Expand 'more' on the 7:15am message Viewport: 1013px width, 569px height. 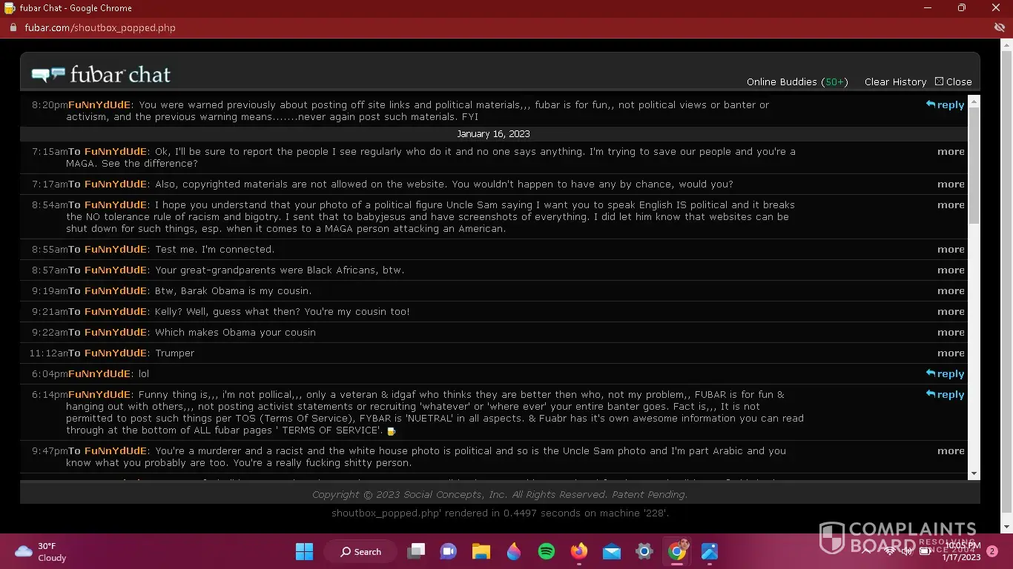coord(951,152)
